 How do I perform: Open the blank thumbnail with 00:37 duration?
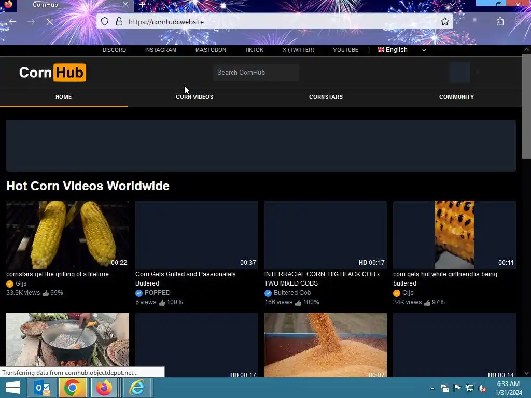point(197,235)
